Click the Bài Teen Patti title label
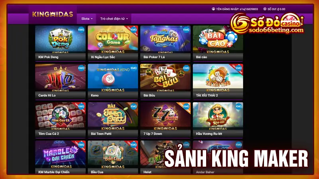 pyautogui.click(x=101, y=134)
